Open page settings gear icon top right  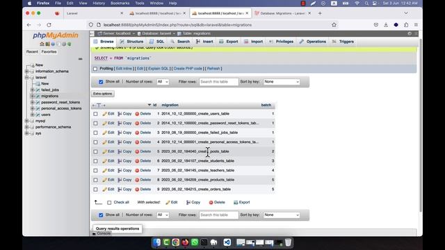point(410,33)
